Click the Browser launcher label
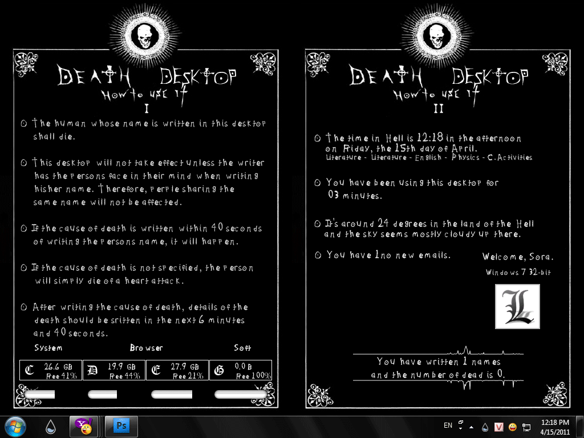The height and width of the screenshot is (438, 584). [x=147, y=348]
